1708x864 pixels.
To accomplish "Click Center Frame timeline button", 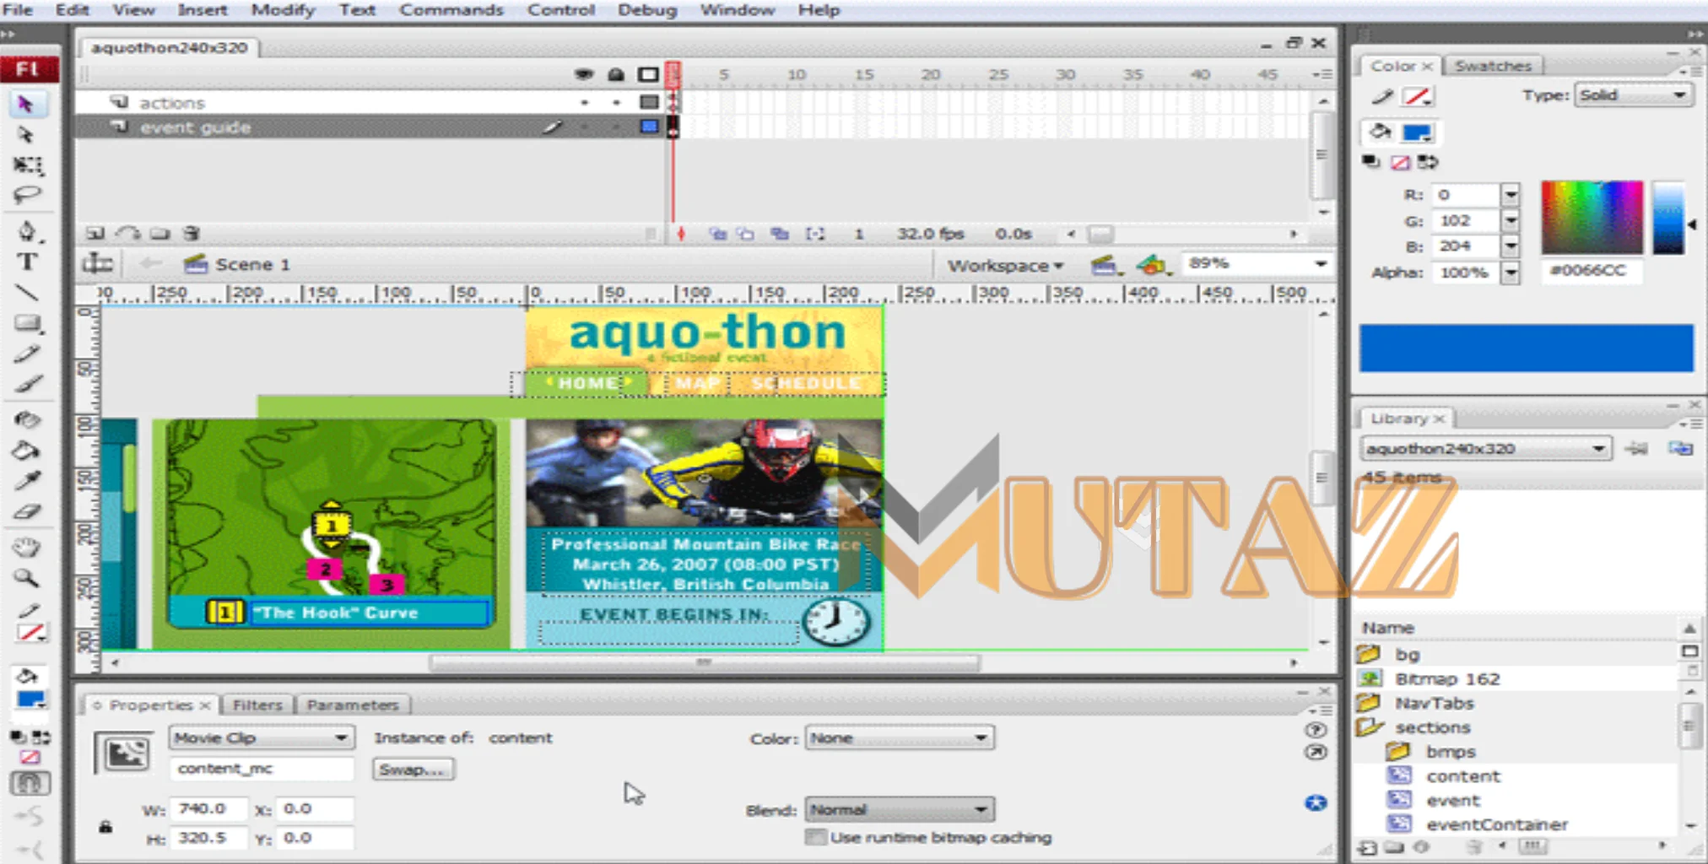I will [681, 234].
